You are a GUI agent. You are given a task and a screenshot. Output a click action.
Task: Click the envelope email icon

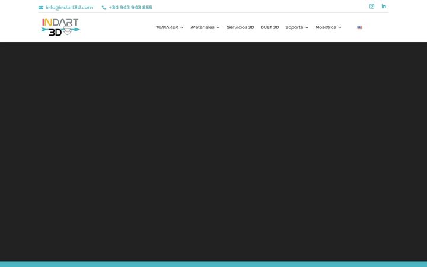41,8
